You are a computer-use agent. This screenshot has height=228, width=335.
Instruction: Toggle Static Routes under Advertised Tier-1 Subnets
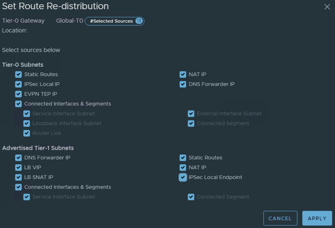click(183, 158)
